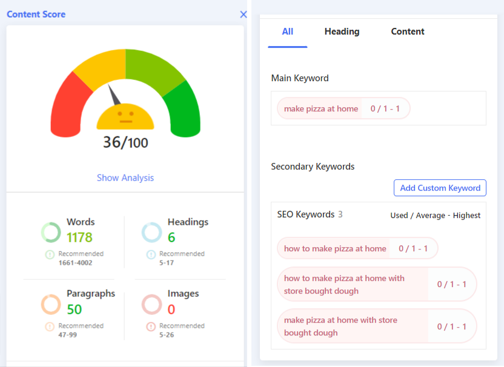Image resolution: width=504 pixels, height=367 pixels.
Task: Click the words recommended range 1661-4002
Action: (x=75, y=263)
